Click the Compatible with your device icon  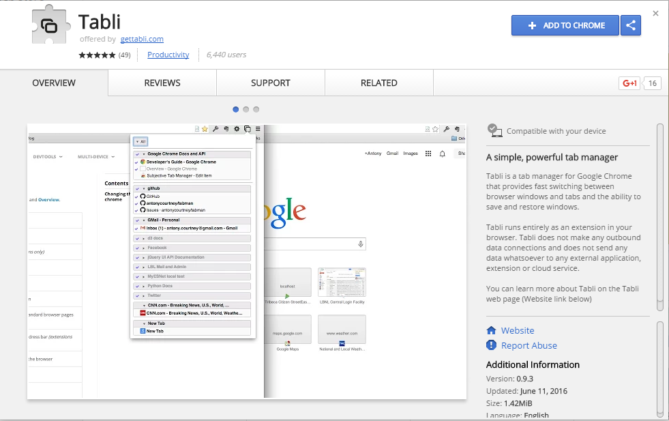click(x=494, y=130)
